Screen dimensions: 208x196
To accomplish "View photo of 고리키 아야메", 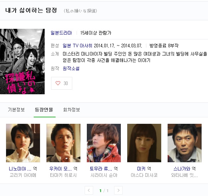I will point(23,143).
